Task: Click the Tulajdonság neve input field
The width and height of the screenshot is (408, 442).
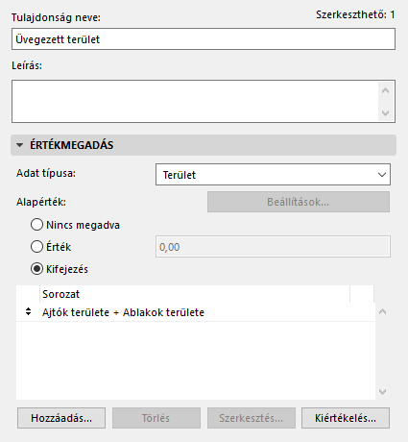Action: [x=204, y=39]
